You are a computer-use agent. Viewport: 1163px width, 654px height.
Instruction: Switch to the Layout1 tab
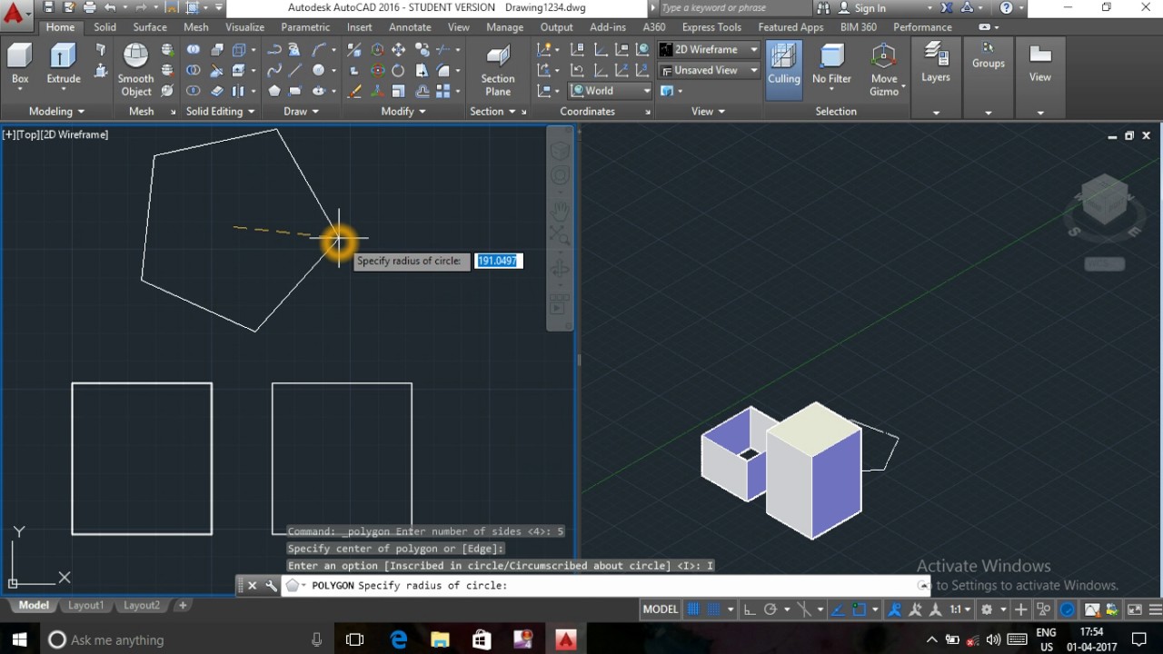tap(85, 605)
